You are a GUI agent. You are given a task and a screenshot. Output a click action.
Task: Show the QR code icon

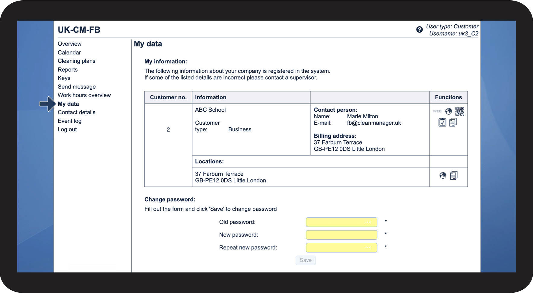point(460,111)
